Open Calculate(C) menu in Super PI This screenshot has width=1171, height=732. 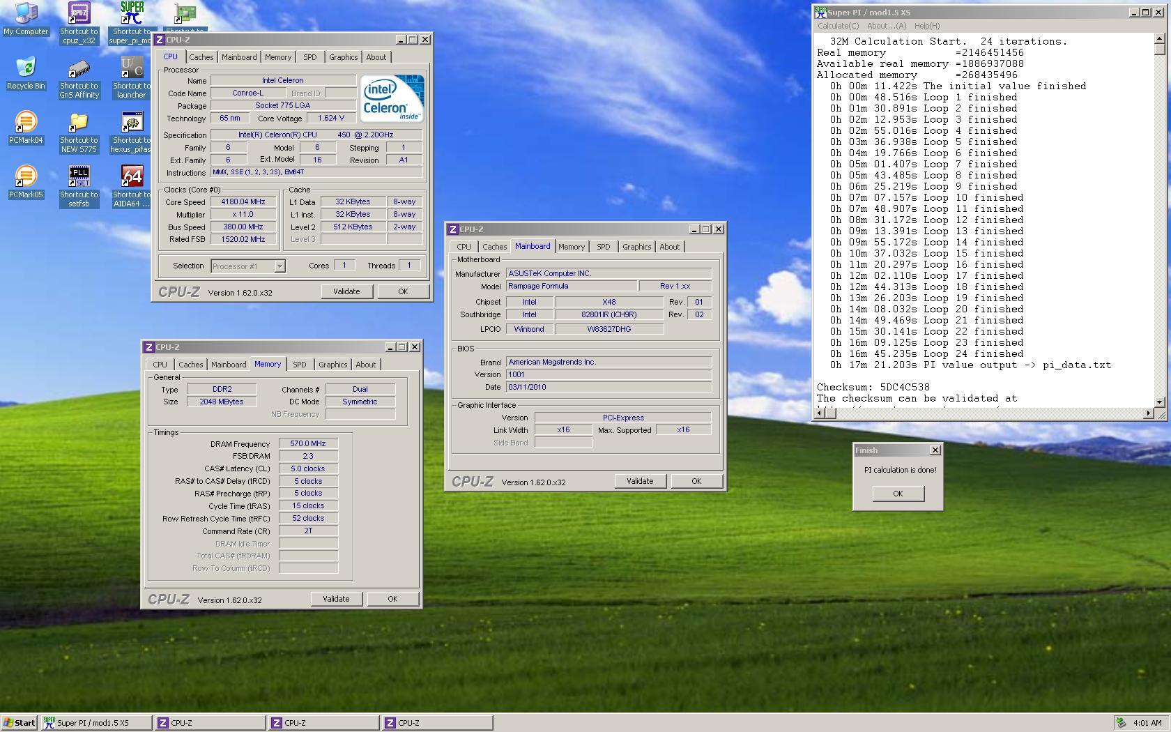(838, 26)
